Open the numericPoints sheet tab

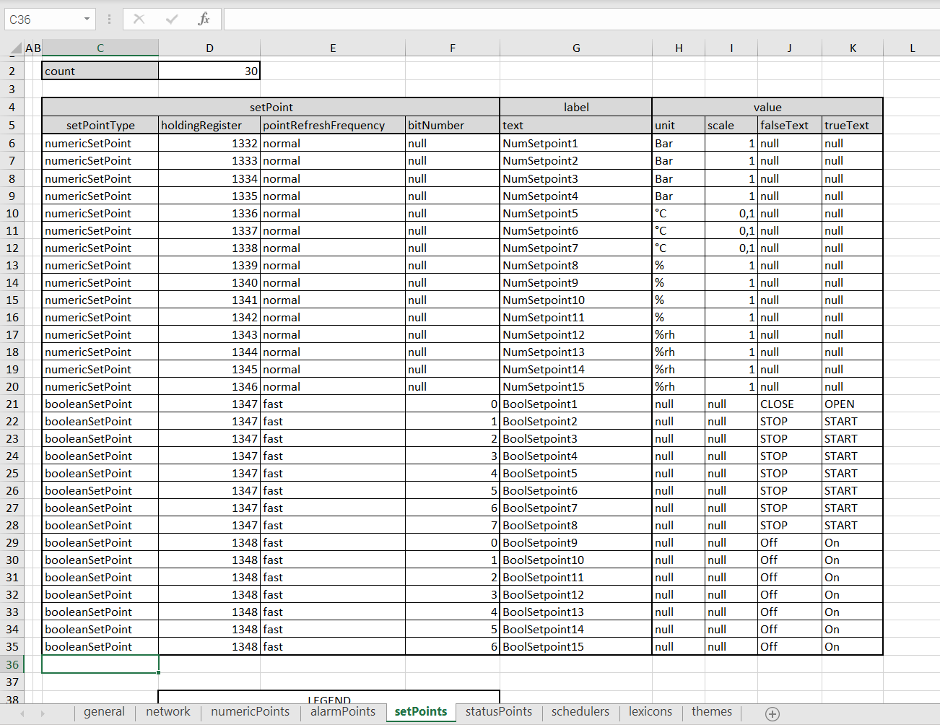tap(250, 712)
